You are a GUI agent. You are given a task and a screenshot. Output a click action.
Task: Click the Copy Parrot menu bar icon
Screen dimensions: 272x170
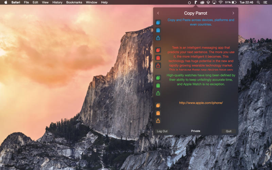[196, 2]
